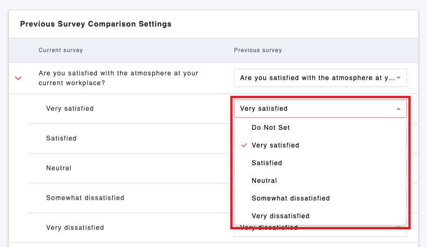
Task: Choose "Neutral" in the open dropdown list
Action: coord(264,180)
